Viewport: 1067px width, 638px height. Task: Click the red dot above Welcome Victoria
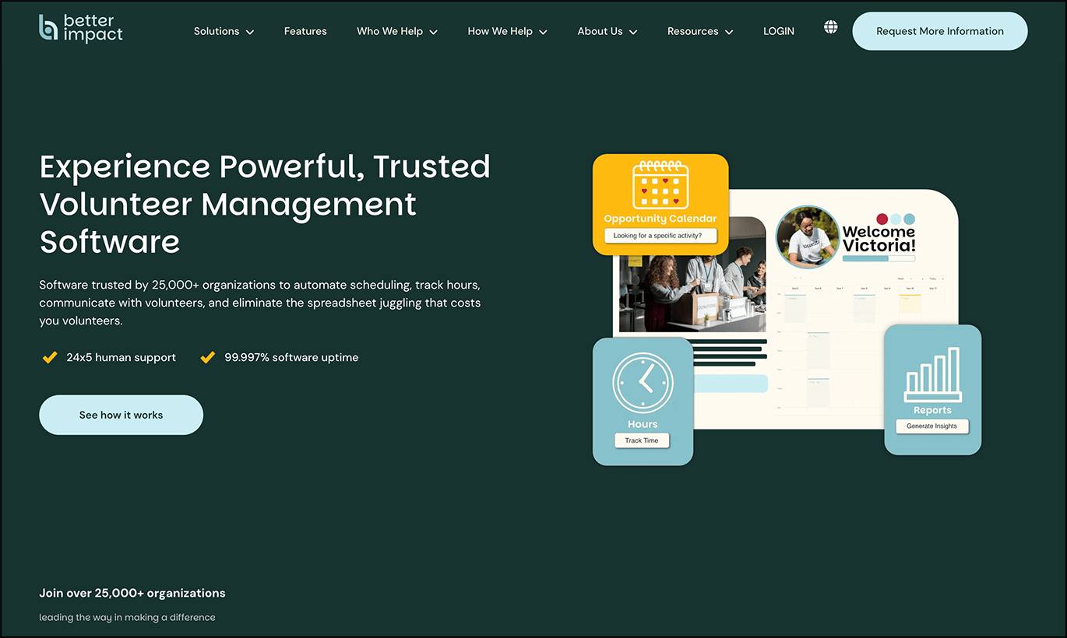pyautogui.click(x=882, y=219)
